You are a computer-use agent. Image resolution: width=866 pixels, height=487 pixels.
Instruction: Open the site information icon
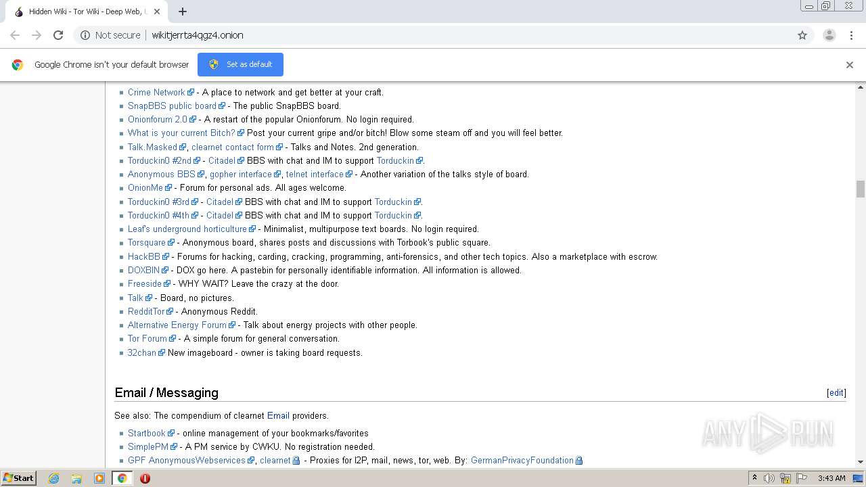[85, 35]
